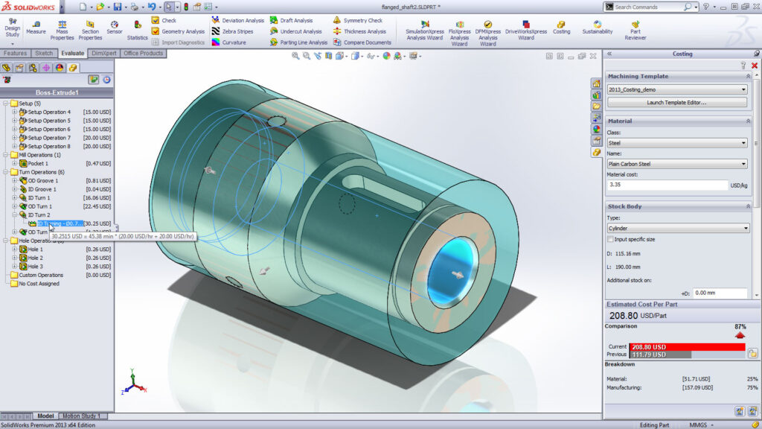Viewport: 762px width, 429px height.
Task: Start a Draft Analysis
Action: tap(298, 20)
